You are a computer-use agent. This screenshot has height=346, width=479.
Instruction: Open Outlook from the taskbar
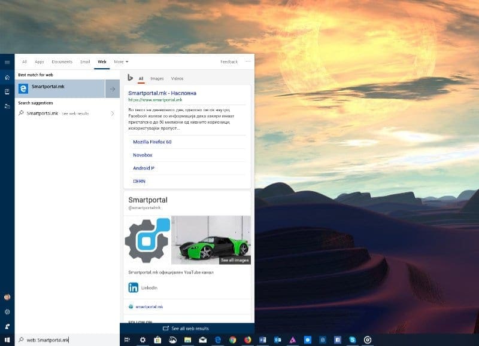click(278, 340)
